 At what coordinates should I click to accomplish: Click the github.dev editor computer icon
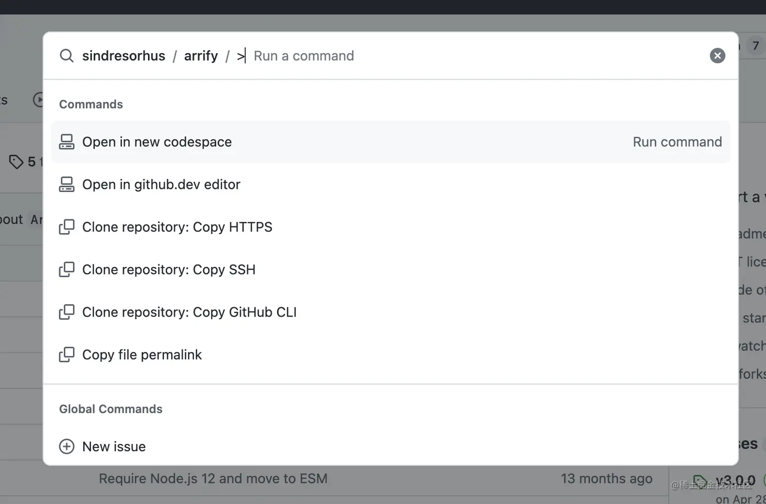tap(66, 184)
